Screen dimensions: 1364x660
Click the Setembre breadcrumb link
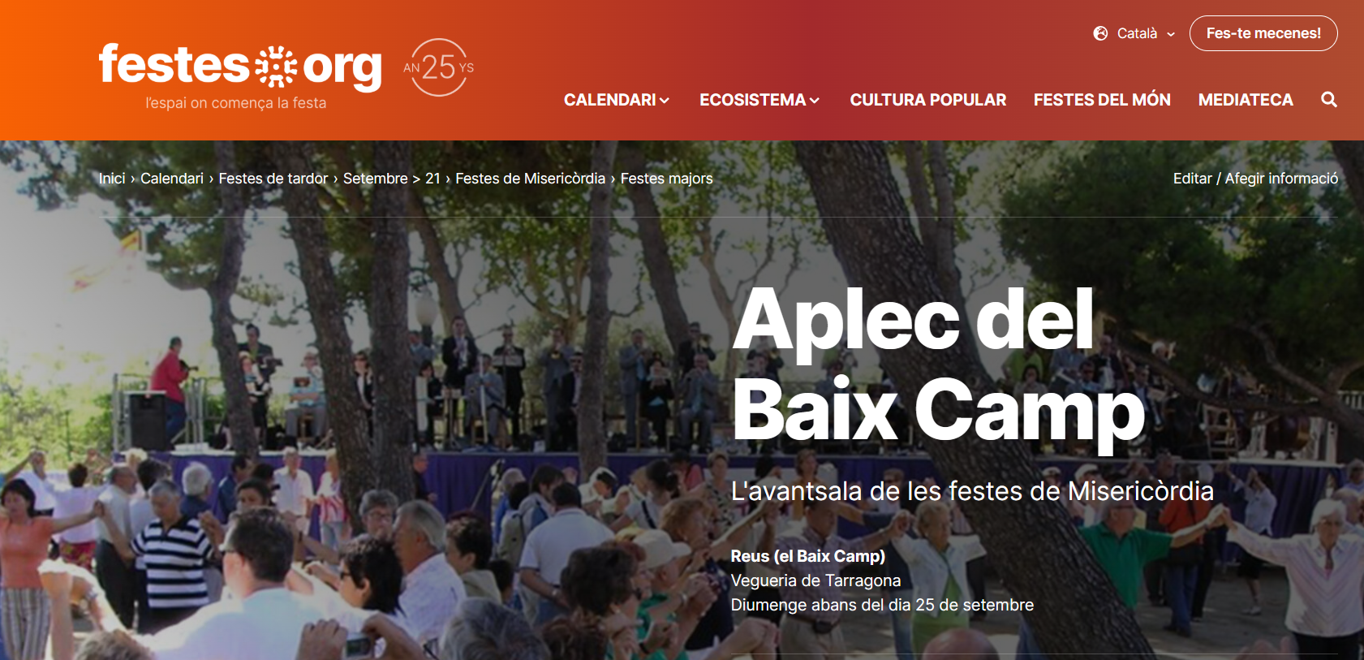(x=376, y=179)
